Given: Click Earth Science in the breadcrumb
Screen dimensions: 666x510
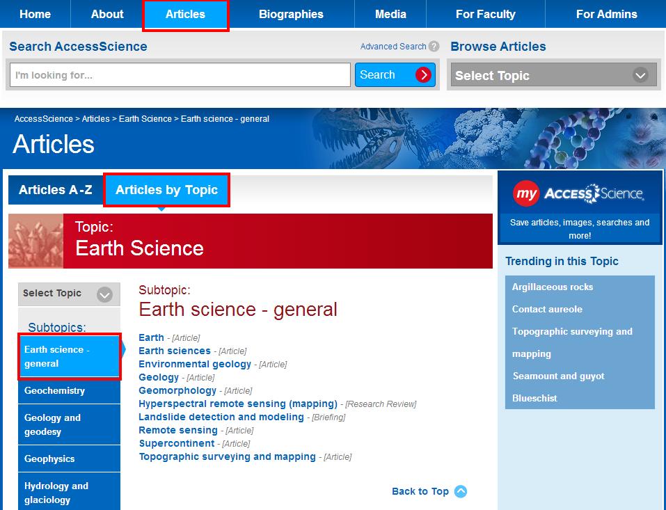Looking at the screenshot, I should coord(145,119).
